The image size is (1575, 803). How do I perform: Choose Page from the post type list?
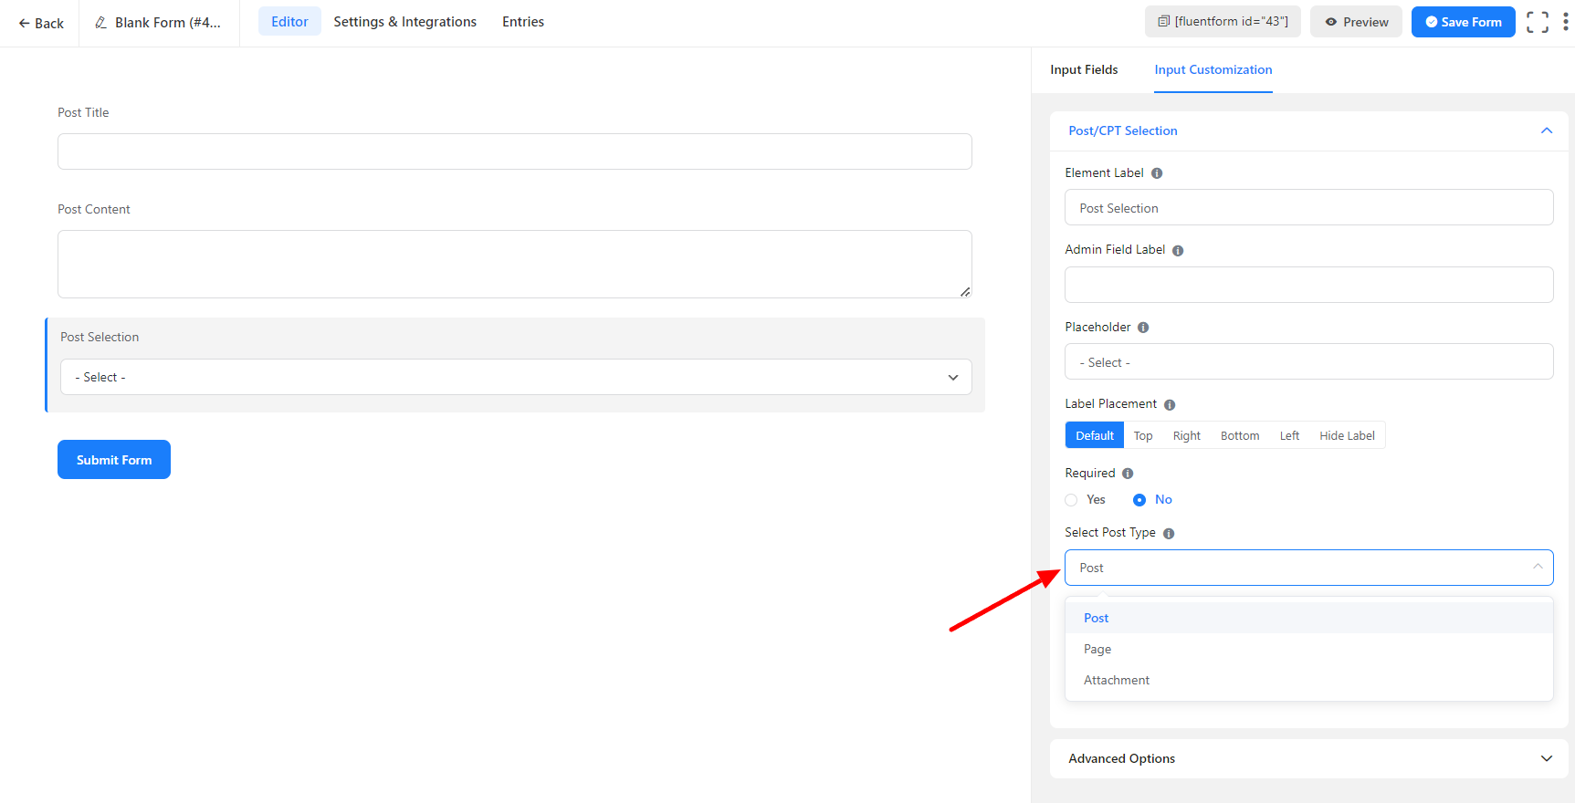tap(1097, 650)
